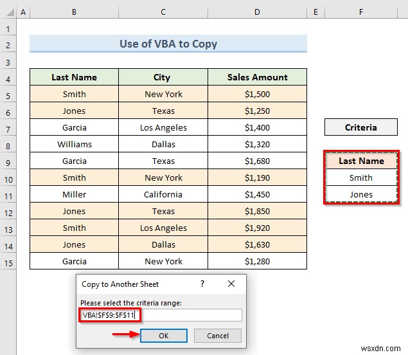The image size is (408, 355).
Task: Click 'Texas' in the row 9 Garcia record
Action: pyautogui.click(x=163, y=161)
